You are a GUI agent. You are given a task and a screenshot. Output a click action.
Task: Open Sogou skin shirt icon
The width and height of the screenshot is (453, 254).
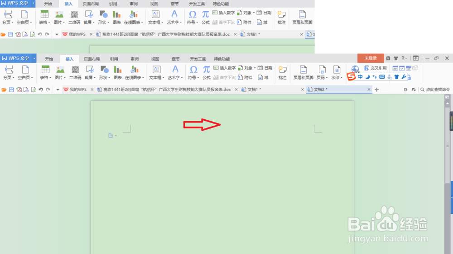pyautogui.click(x=396, y=77)
